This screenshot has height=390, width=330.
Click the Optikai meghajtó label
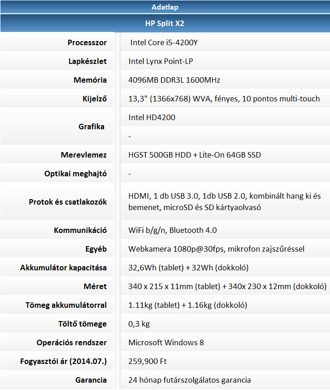(x=76, y=174)
